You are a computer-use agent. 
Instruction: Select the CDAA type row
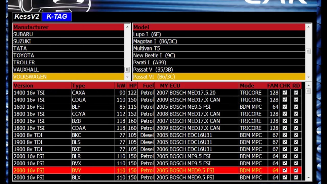(157, 128)
